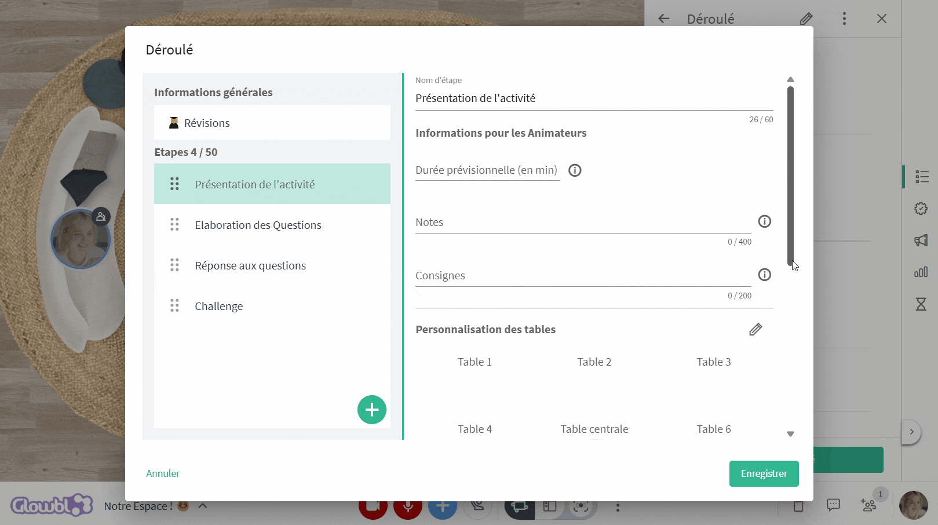Viewport: 938px width, 525px height.
Task: Click the scrollbar up arrow in form
Action: click(x=790, y=79)
